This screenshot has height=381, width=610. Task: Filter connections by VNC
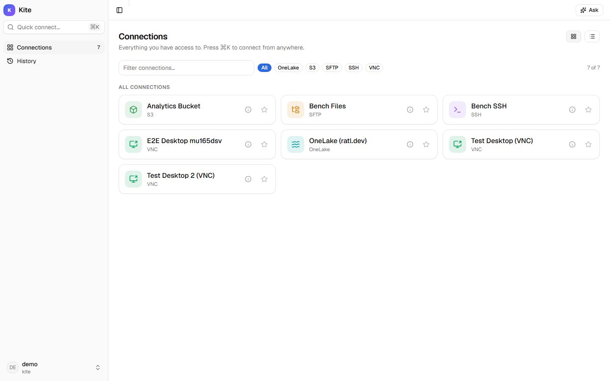(374, 68)
